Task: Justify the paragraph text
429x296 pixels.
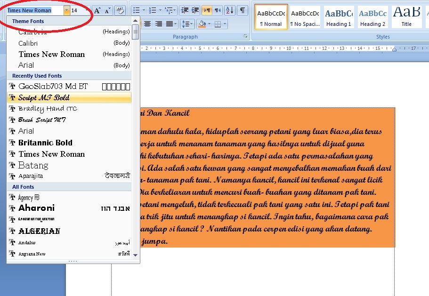Action: coord(169,24)
